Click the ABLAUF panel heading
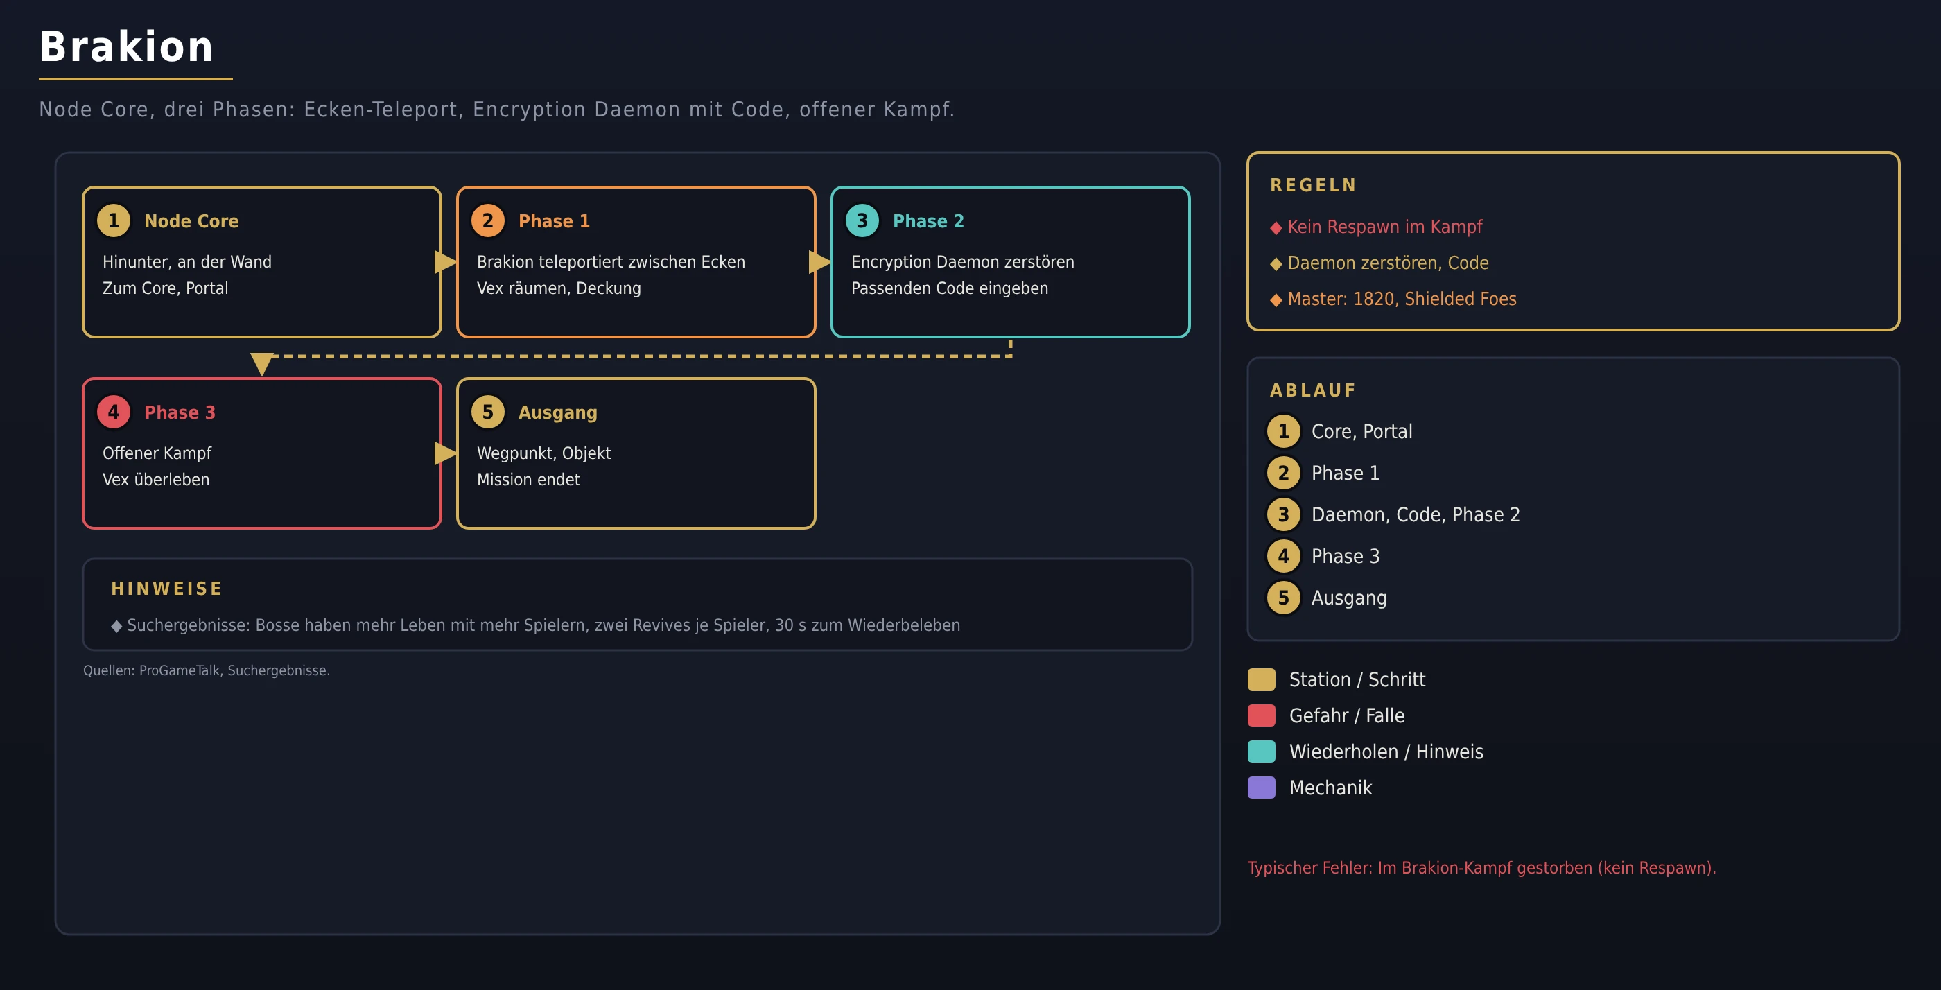This screenshot has width=1941, height=990. click(x=1312, y=390)
